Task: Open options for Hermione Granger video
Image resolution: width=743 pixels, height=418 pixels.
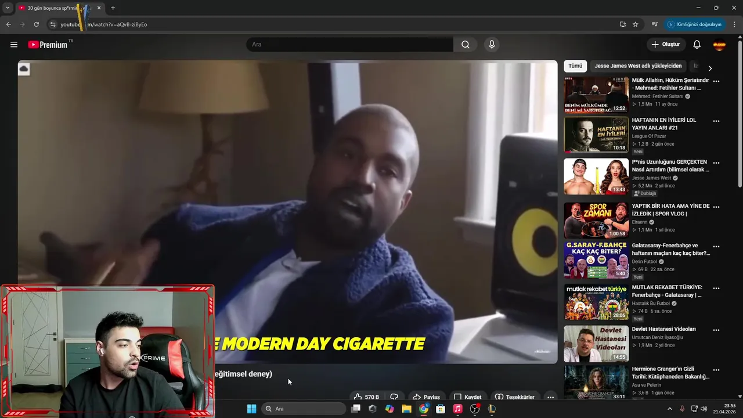Action: pyautogui.click(x=716, y=370)
